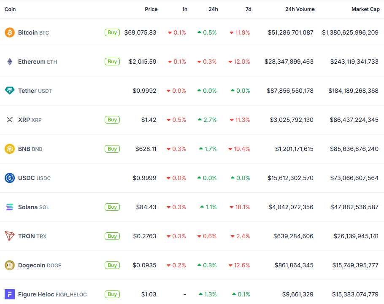The height and width of the screenshot is (304, 384).
Task: Click the USDC blue logo icon
Action: point(9,178)
